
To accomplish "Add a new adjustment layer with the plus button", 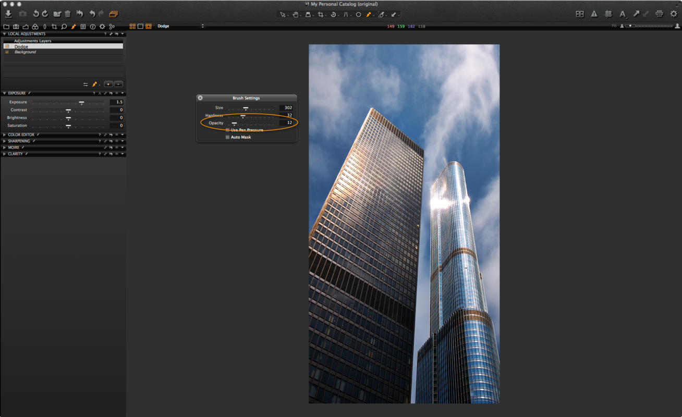I will 108,84.
